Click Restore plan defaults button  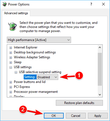79,103
